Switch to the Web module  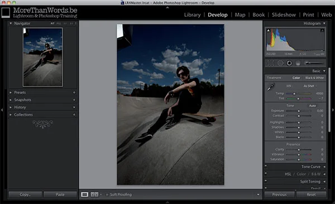326,14
